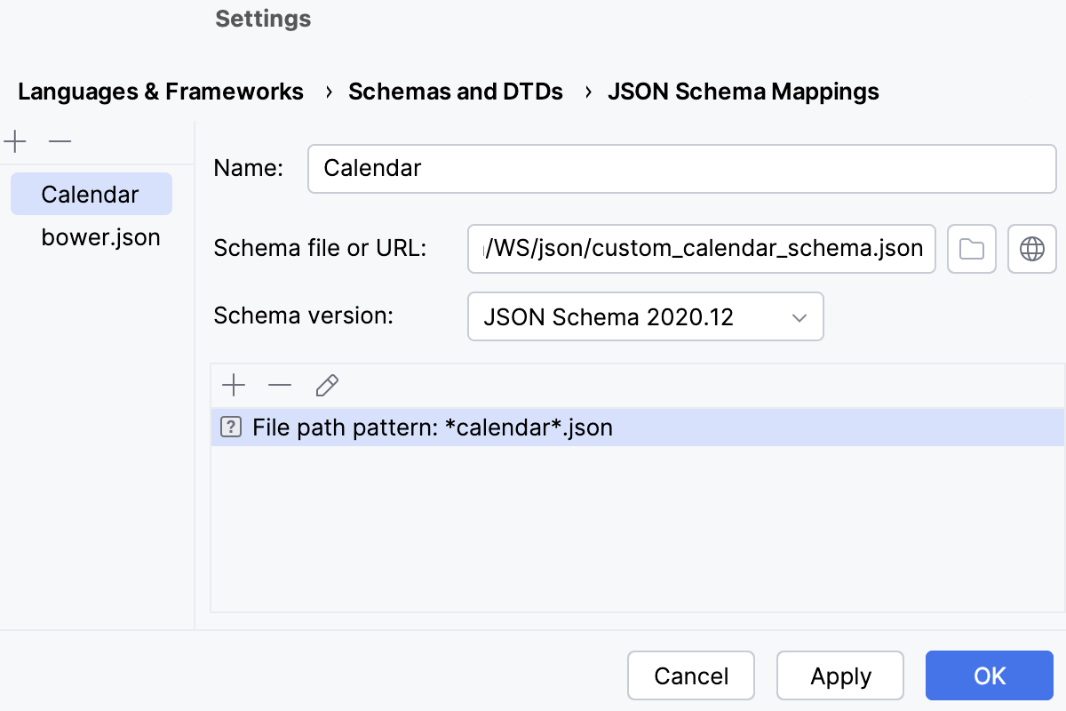Select the bower.json schema entry
Screen dimensions: 1066x711
[100, 236]
